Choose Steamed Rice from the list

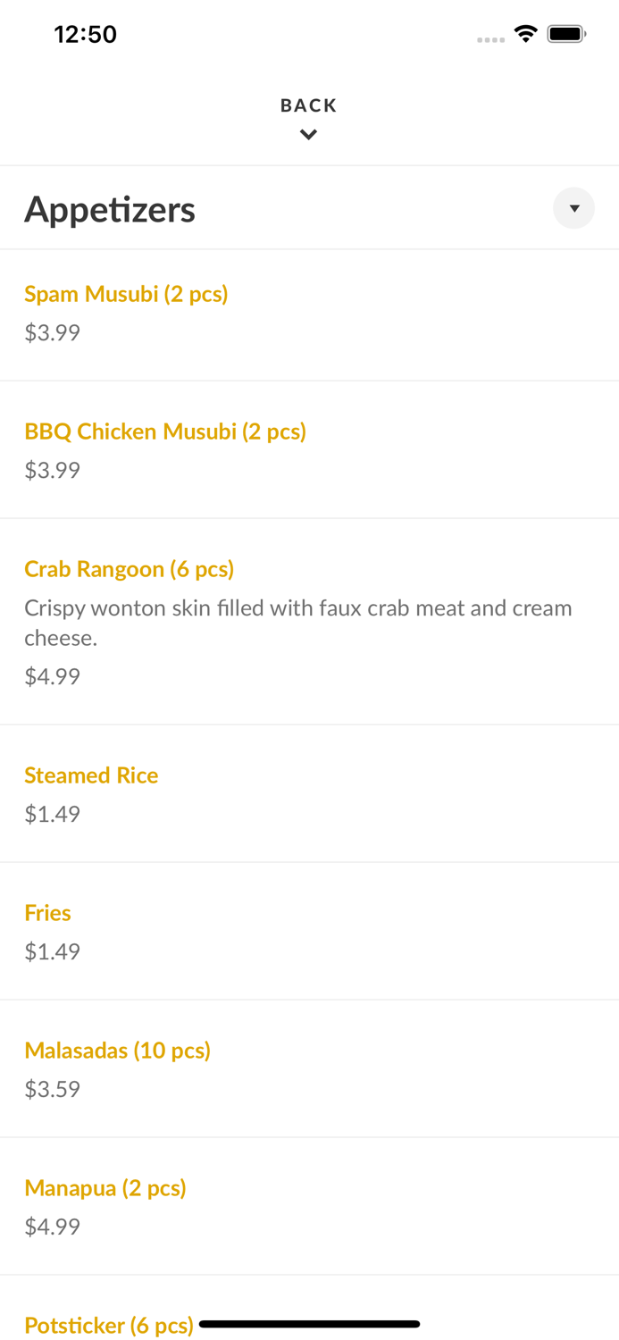91,775
